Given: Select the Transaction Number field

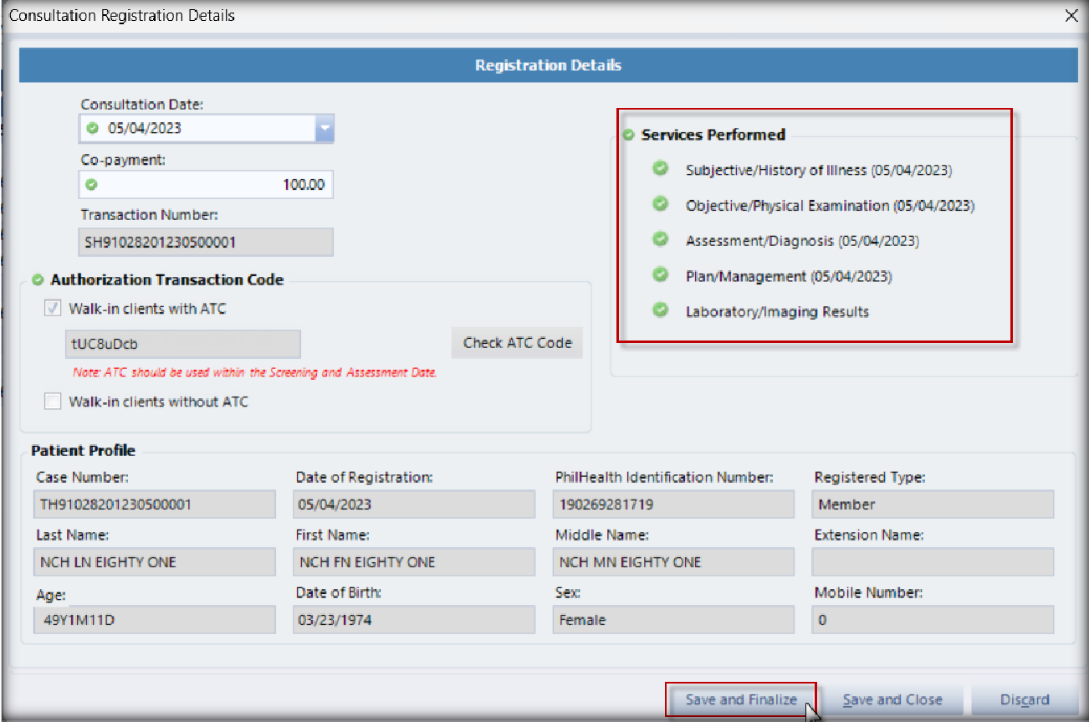Looking at the screenshot, I should [x=205, y=243].
